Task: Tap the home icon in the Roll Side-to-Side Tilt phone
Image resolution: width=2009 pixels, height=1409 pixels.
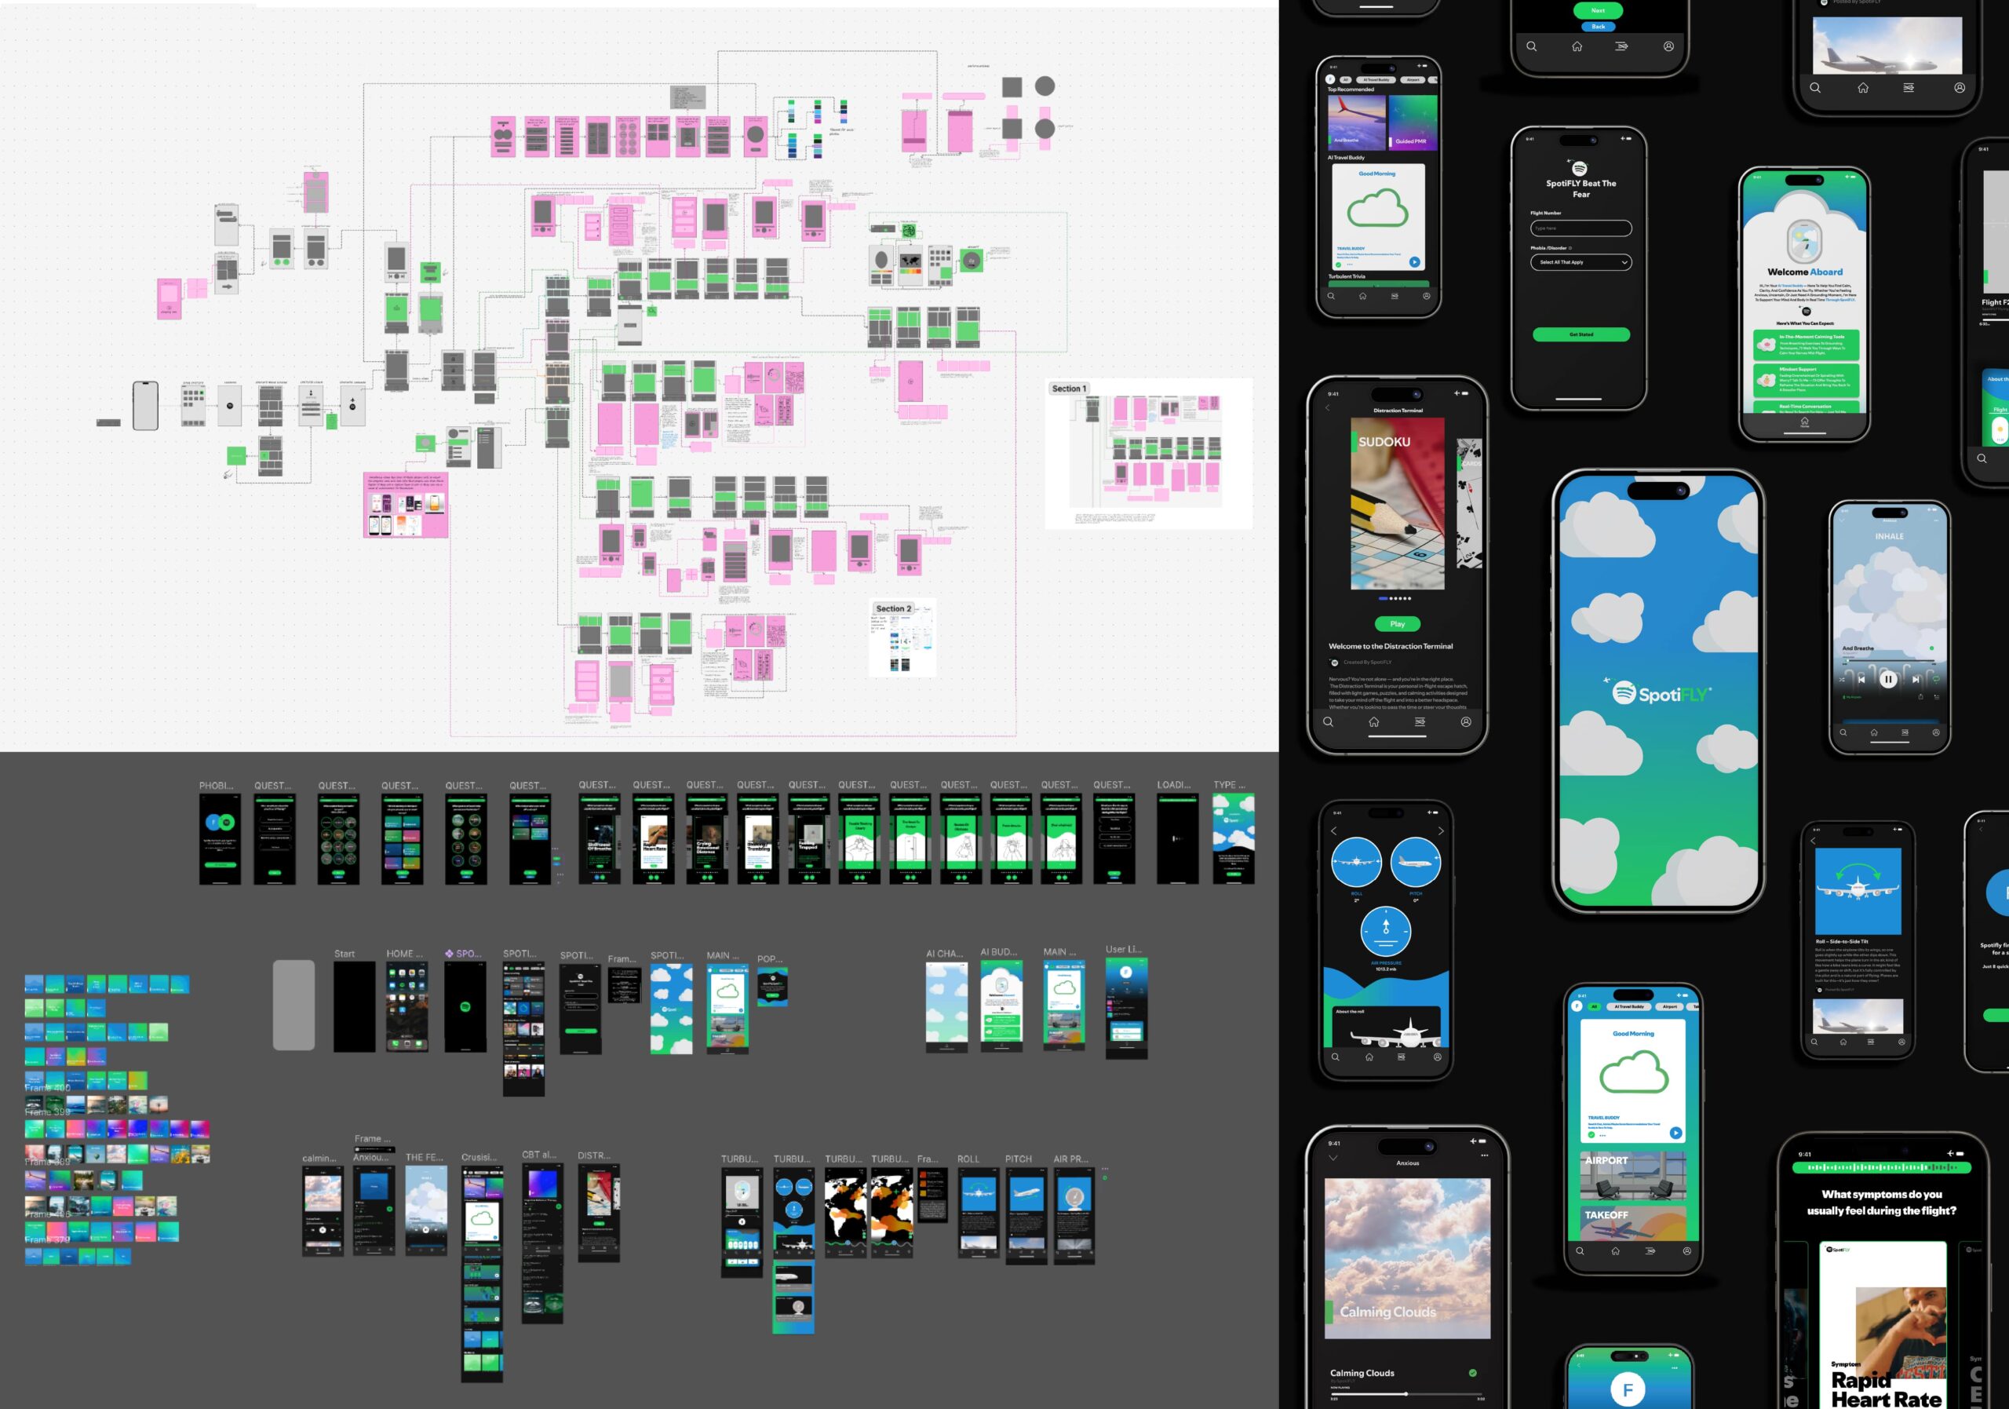Action: (1843, 1042)
